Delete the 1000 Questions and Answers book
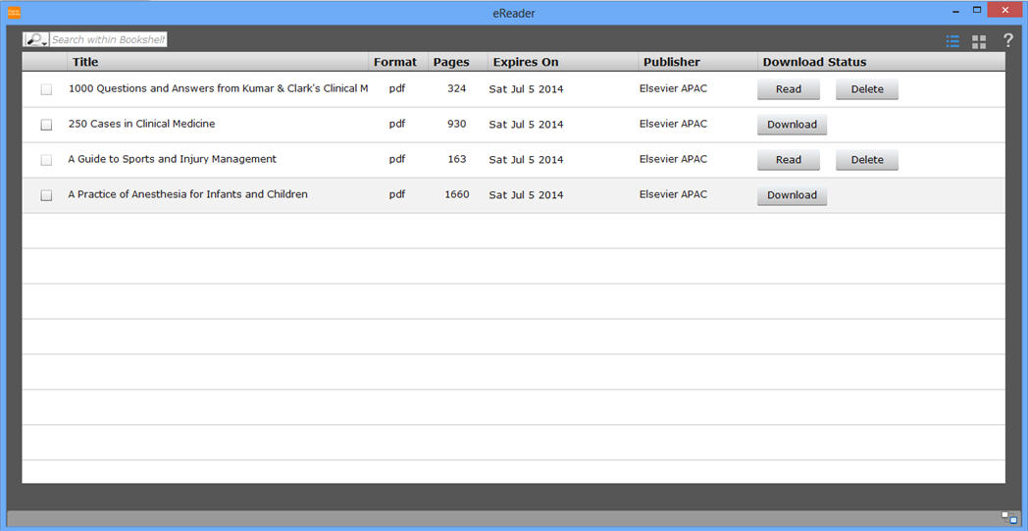This screenshot has height=531, width=1028. [x=866, y=89]
